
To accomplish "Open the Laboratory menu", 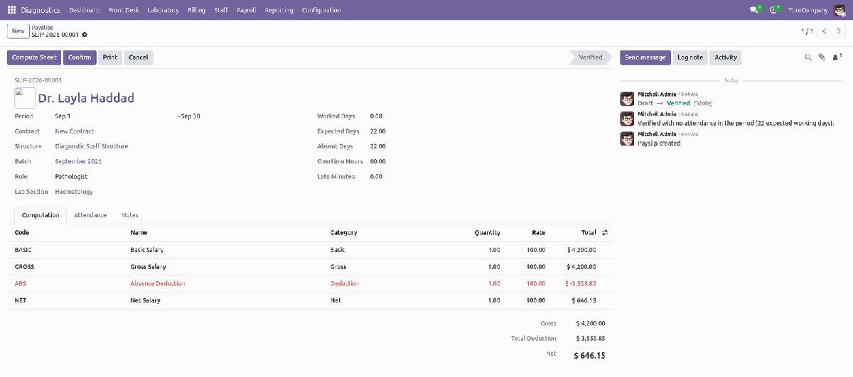I will (163, 10).
